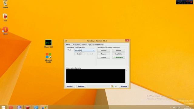Switch to the Activation tab
194x109 pixels.
pyautogui.click(x=76, y=44)
